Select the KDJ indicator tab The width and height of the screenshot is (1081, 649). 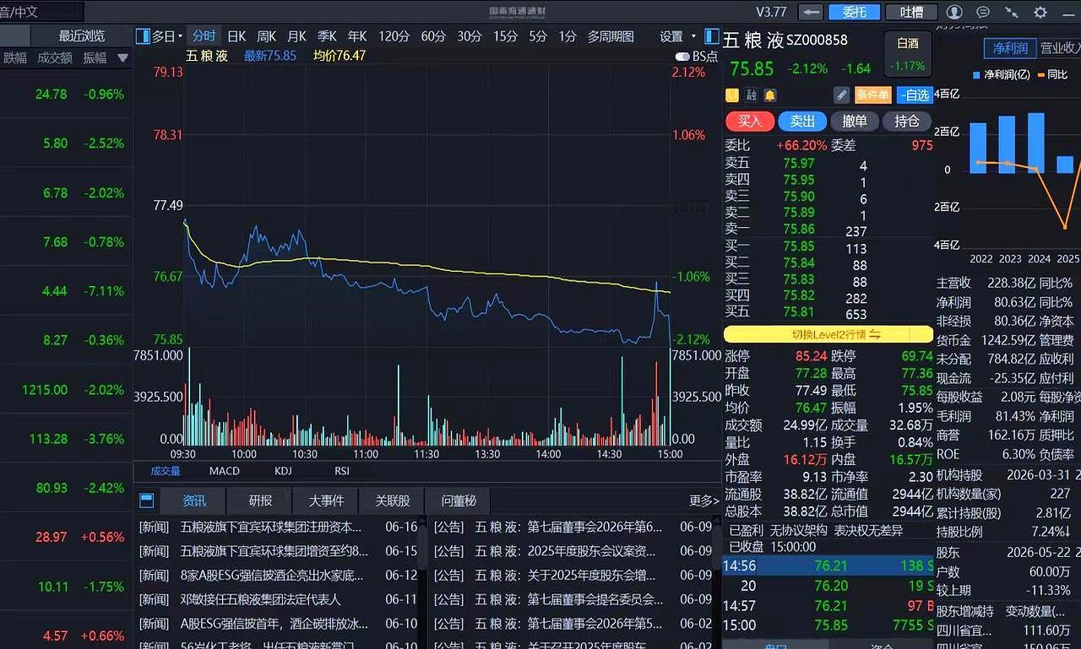(x=283, y=471)
